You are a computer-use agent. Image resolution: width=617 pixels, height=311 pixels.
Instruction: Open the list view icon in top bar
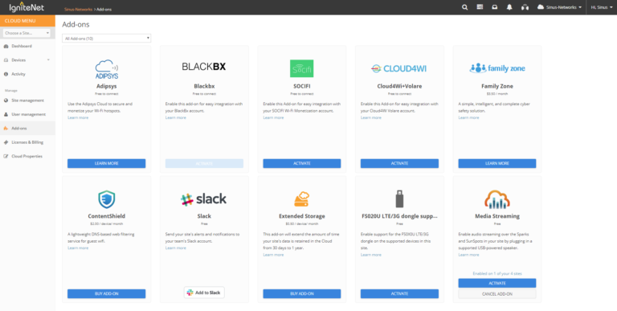coord(480,7)
